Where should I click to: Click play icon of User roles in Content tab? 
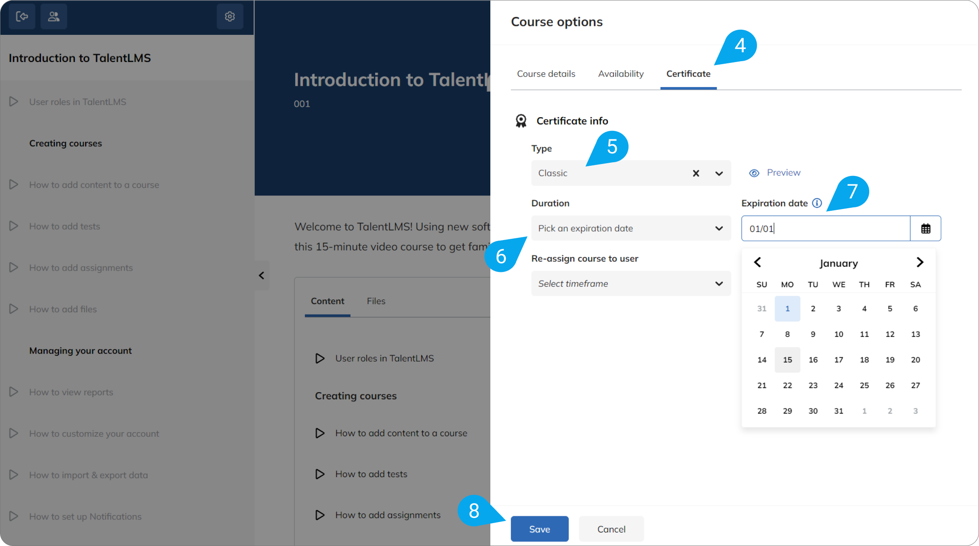320,358
